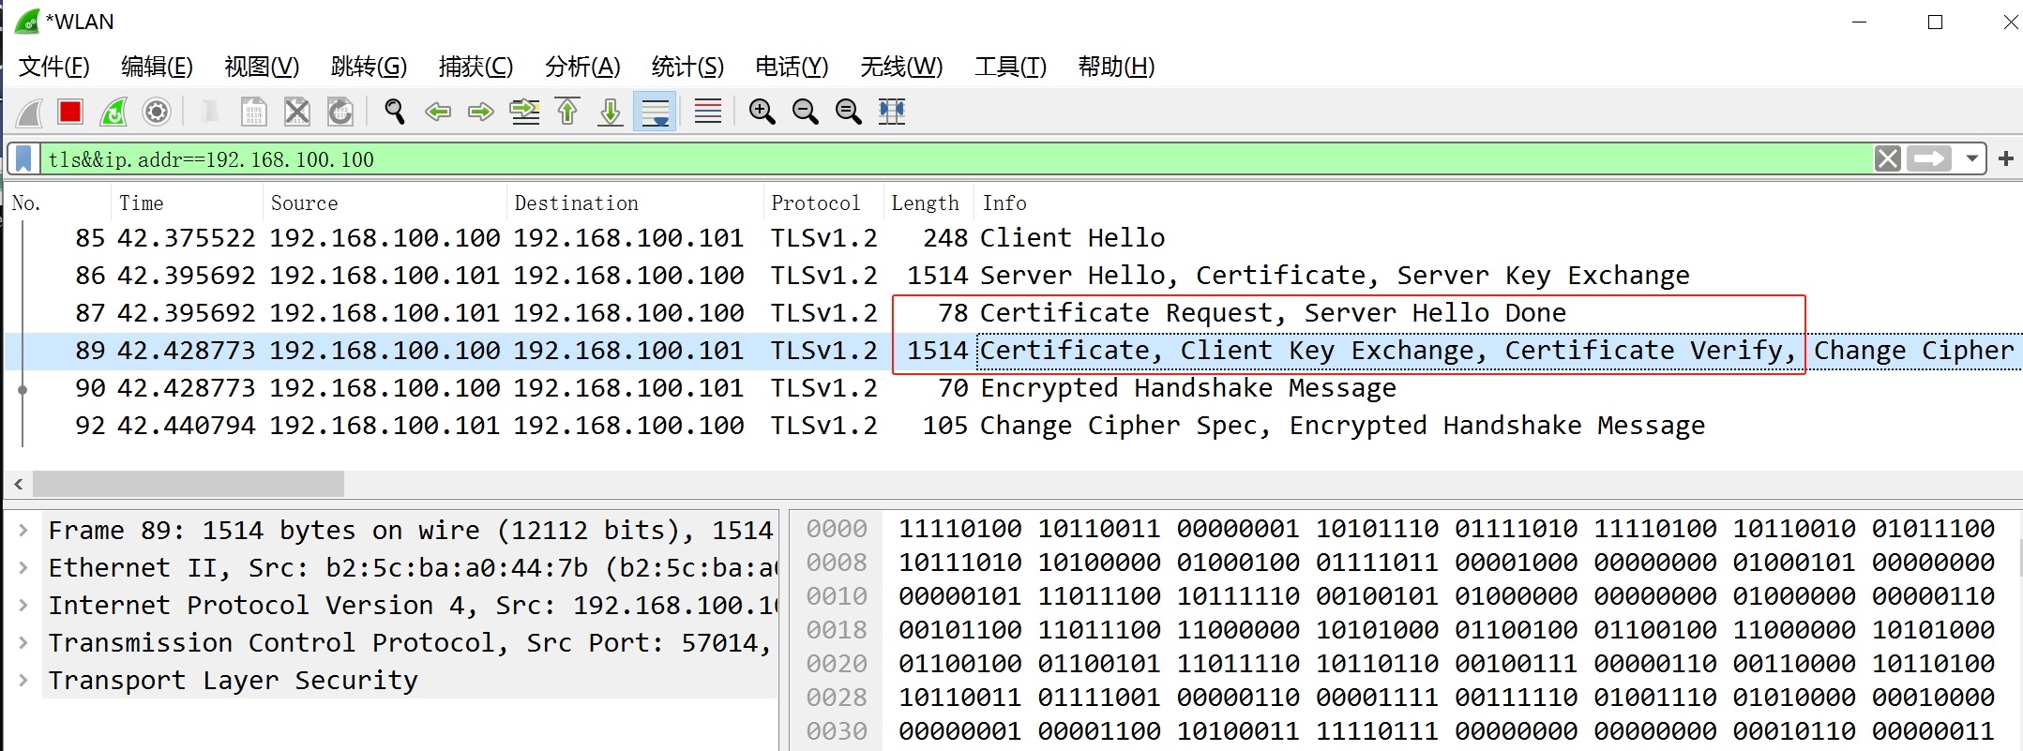Click the close capture file icon

point(297,113)
